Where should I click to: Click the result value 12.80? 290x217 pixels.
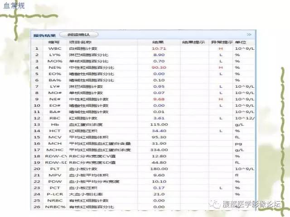click(x=159, y=156)
